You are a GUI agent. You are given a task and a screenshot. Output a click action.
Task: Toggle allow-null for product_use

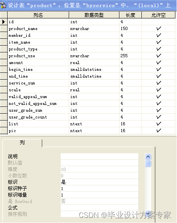(159, 56)
